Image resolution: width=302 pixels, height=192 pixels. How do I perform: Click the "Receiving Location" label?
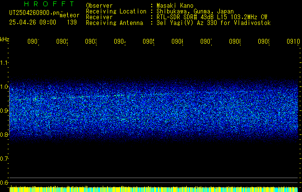pyautogui.click(x=116, y=12)
